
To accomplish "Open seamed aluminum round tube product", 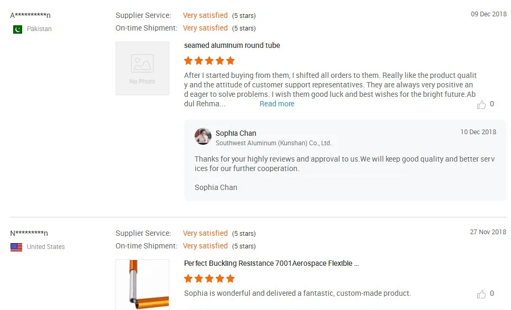I will tap(232, 46).
